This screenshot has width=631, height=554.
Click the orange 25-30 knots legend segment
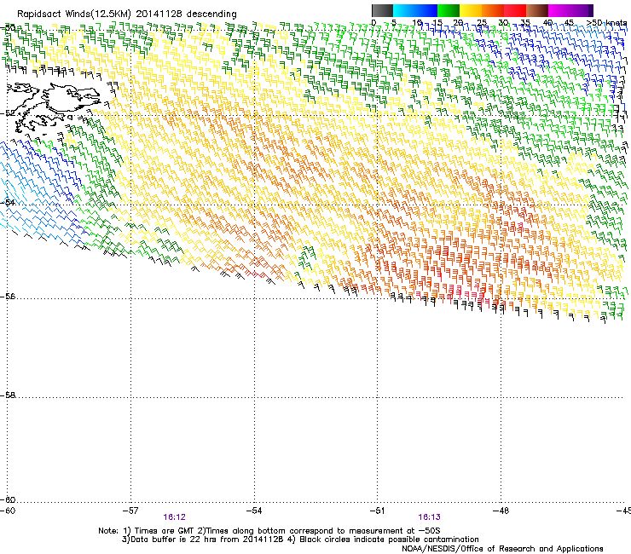(x=493, y=10)
